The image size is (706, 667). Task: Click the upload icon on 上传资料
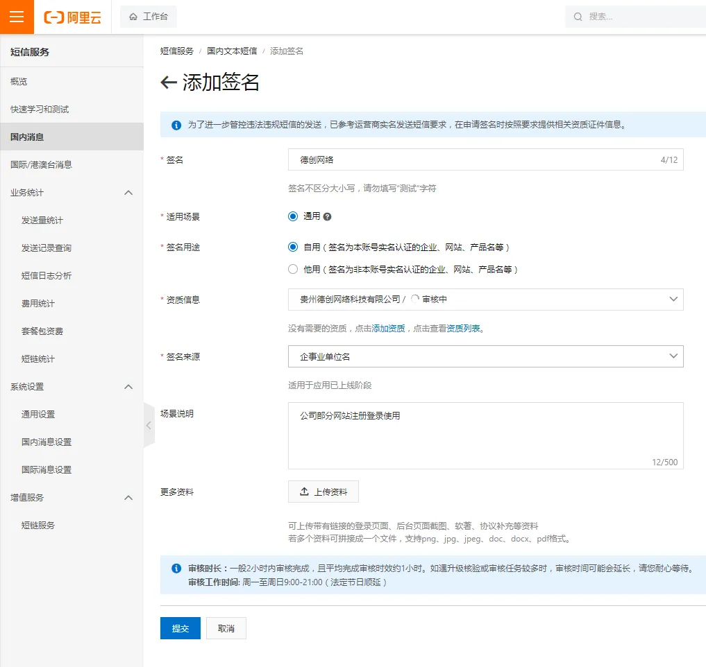pyautogui.click(x=305, y=492)
